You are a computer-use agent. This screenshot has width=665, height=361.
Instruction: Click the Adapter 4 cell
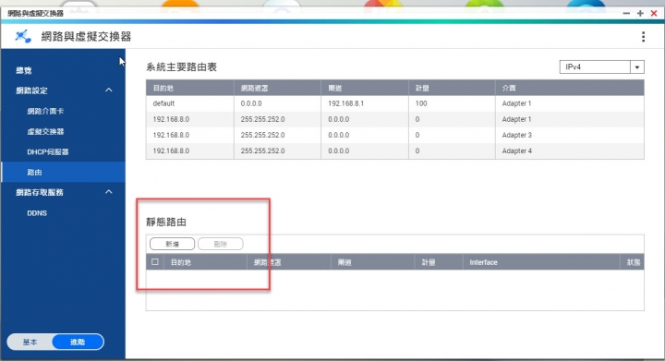click(x=516, y=150)
